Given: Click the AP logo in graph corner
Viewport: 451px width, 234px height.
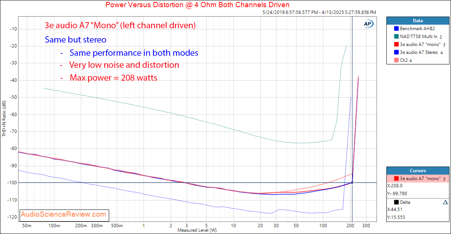Looking at the screenshot, I should tap(368, 24).
